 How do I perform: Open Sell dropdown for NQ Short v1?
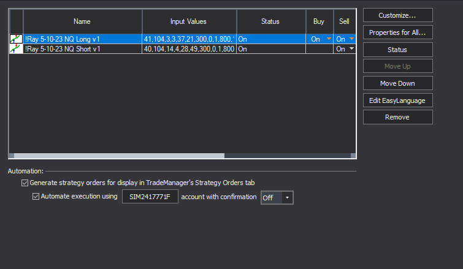(351, 48)
